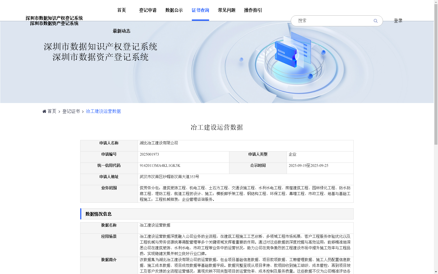Open the 操作指引 menu item

click(253, 10)
